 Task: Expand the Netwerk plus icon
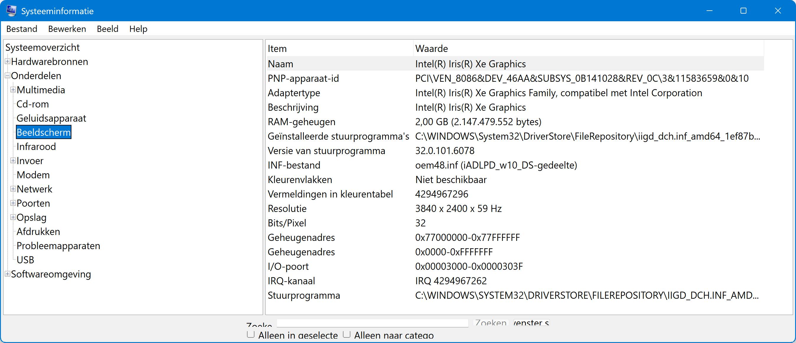(x=13, y=189)
